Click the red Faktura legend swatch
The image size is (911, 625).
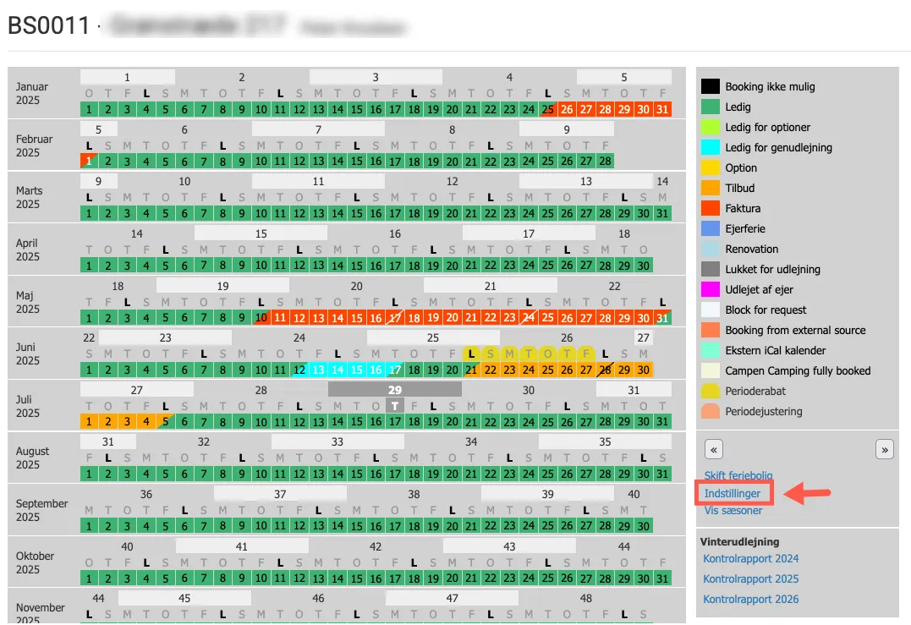point(710,208)
